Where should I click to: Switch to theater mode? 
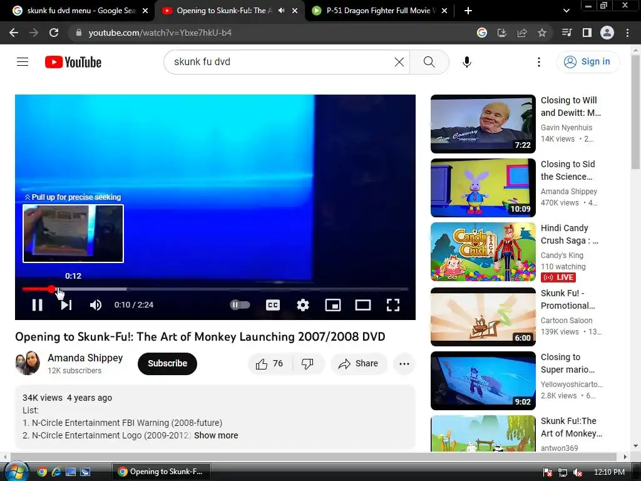[x=363, y=305]
